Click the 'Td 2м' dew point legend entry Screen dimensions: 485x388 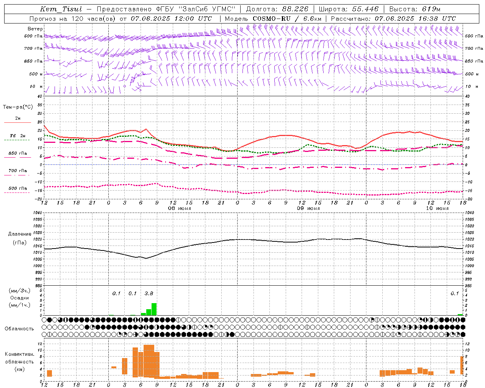[x=18, y=136]
